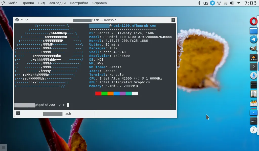
Task: Launch Telegram from the dock
Action: 253,40
